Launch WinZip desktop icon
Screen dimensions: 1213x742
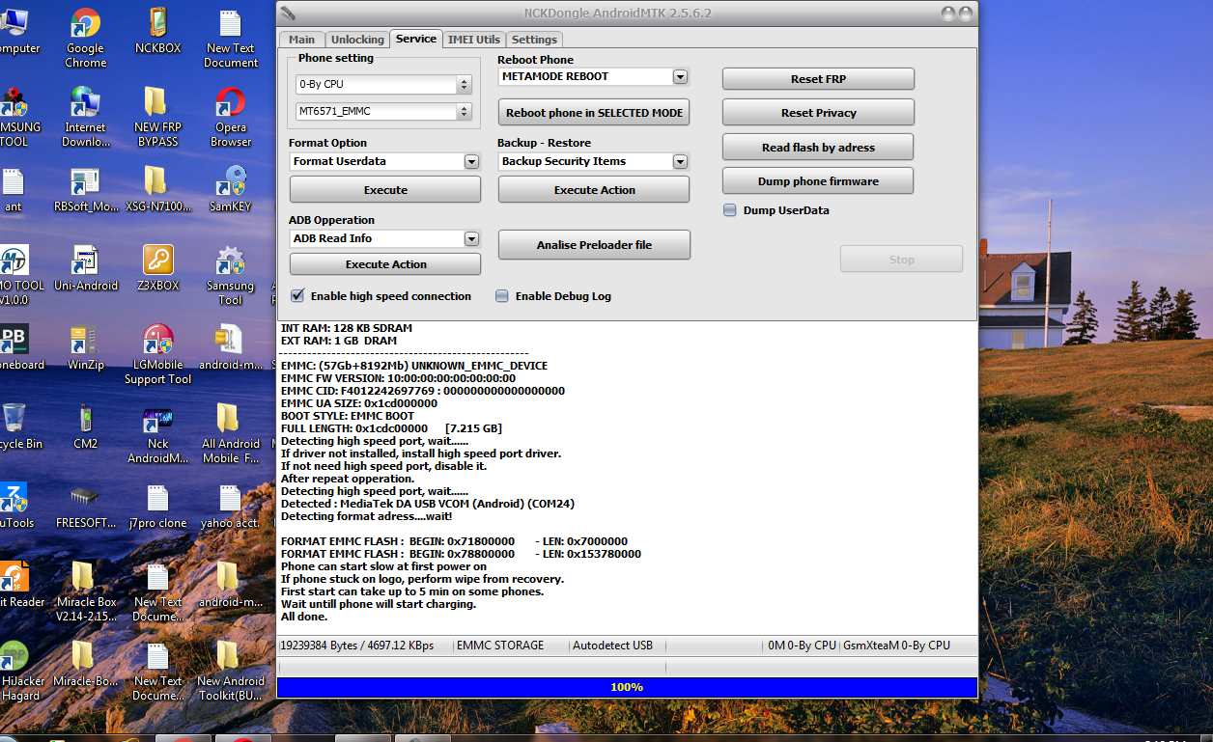[85, 347]
